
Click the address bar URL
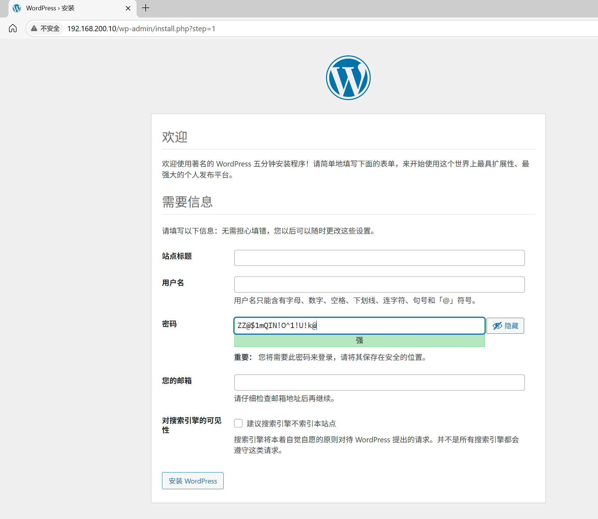[x=141, y=28]
